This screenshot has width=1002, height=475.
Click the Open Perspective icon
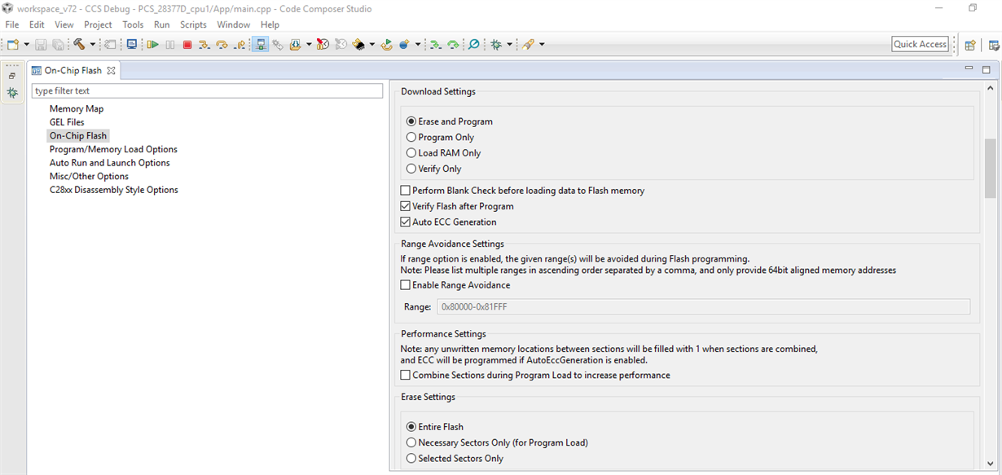click(x=970, y=46)
